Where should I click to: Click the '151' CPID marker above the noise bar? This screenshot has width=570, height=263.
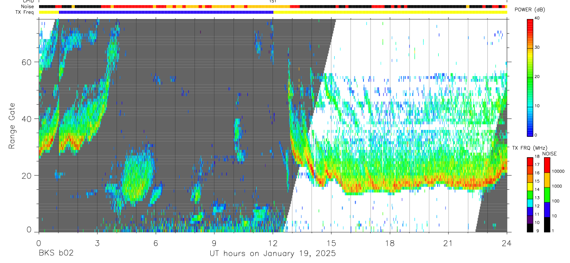[272, 1]
